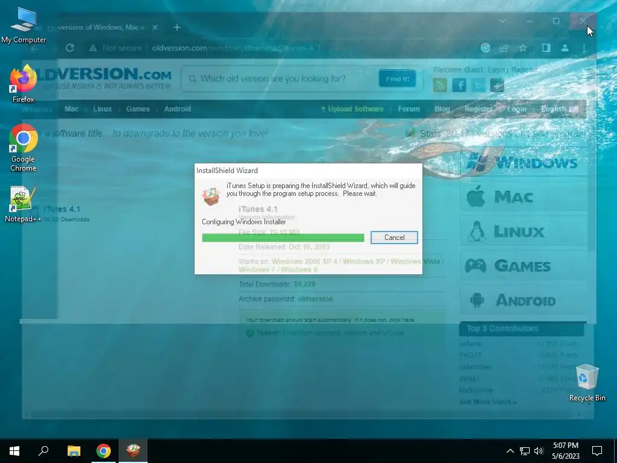
Task: Click See More Users link
Action: [x=488, y=402]
